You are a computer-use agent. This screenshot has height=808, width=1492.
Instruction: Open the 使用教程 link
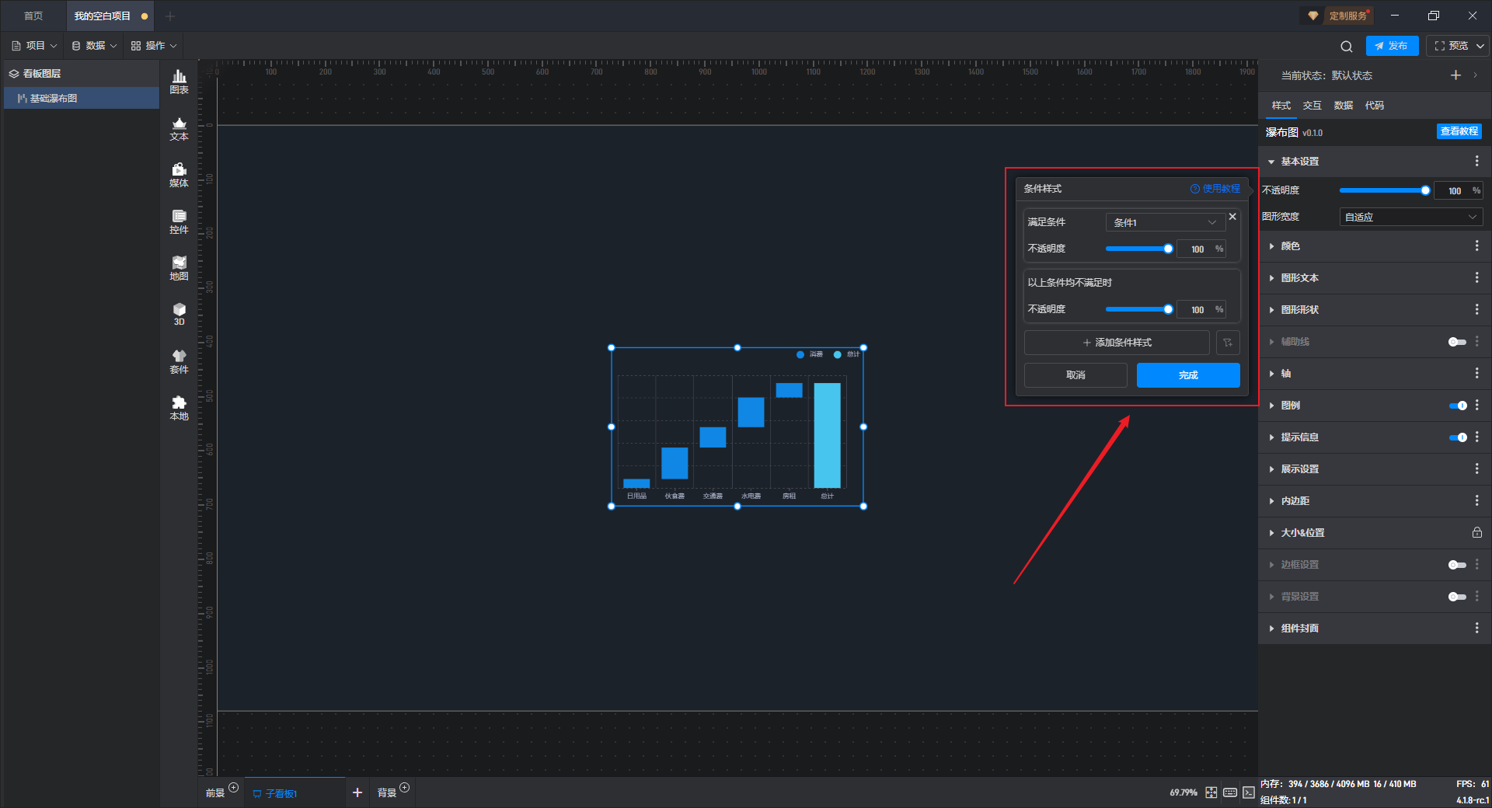[1215, 189]
